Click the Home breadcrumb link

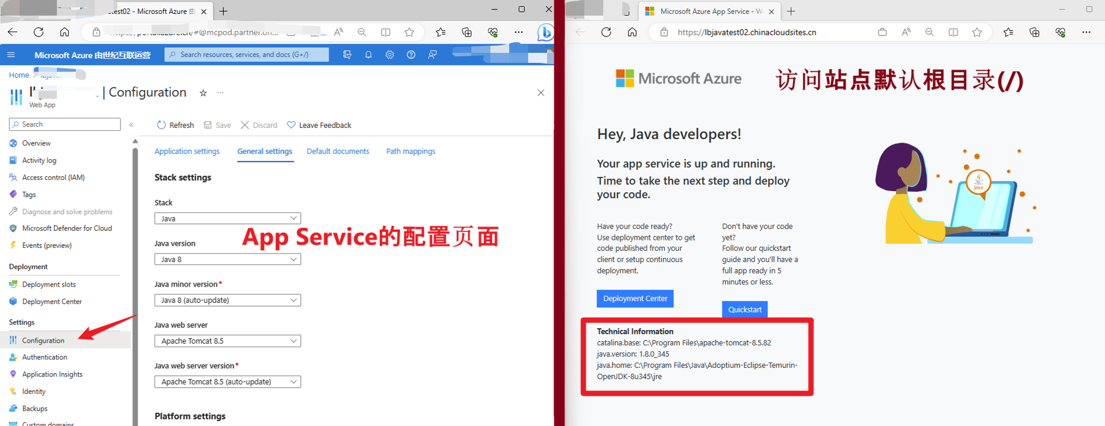[19, 75]
